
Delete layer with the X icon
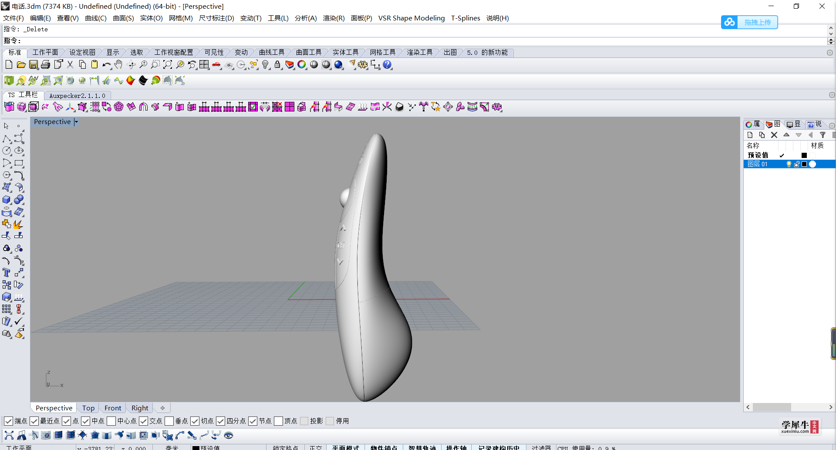774,135
